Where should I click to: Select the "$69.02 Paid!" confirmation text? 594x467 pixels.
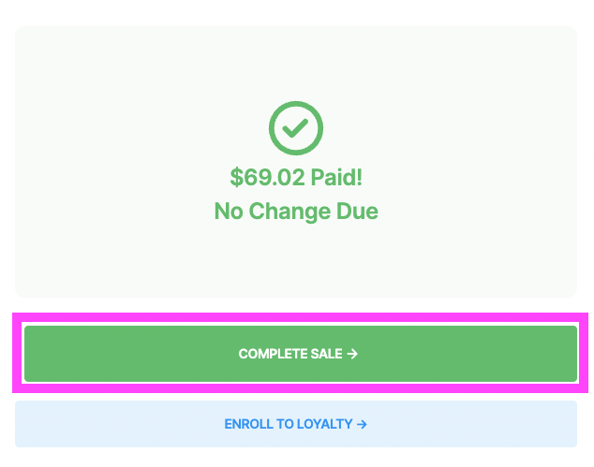click(x=296, y=177)
